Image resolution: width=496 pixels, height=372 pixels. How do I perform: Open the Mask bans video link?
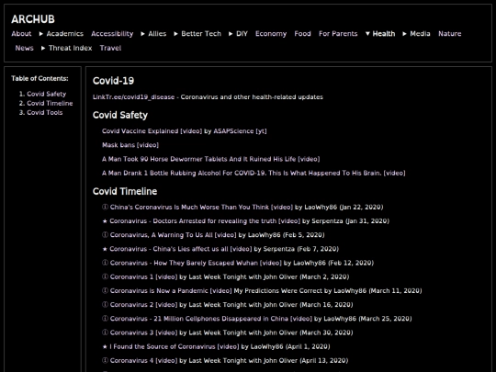[x=130, y=145]
